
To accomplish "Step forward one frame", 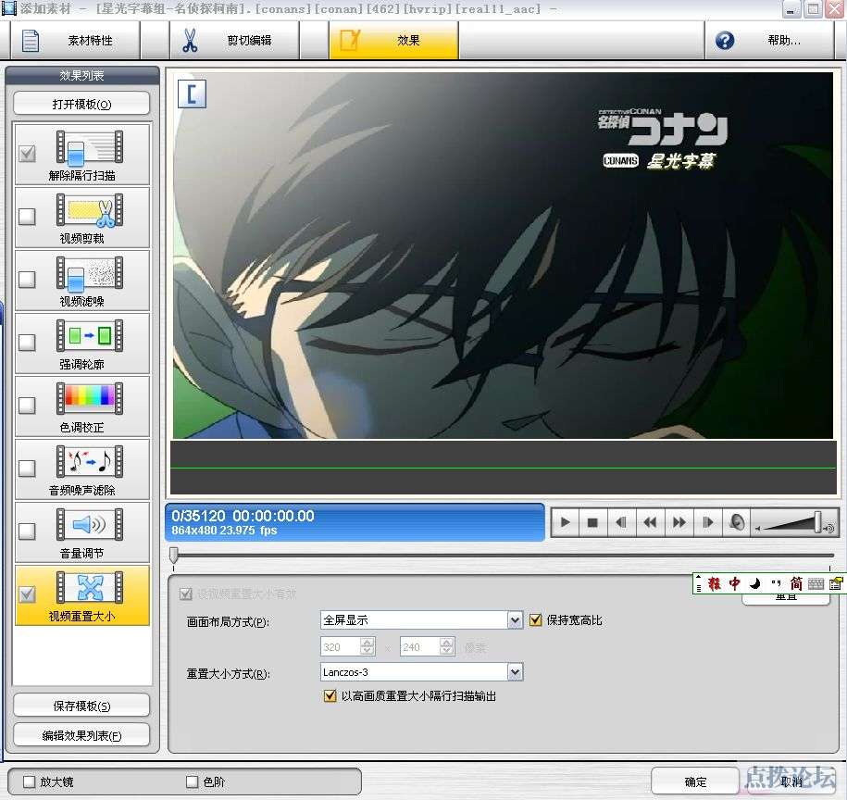I will 707,522.
